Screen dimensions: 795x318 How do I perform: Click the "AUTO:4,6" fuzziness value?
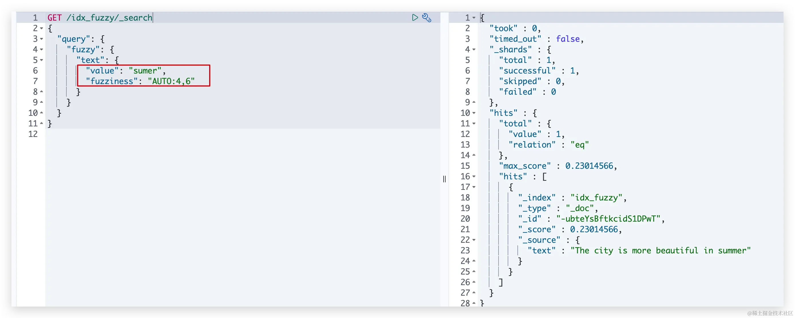click(x=171, y=81)
